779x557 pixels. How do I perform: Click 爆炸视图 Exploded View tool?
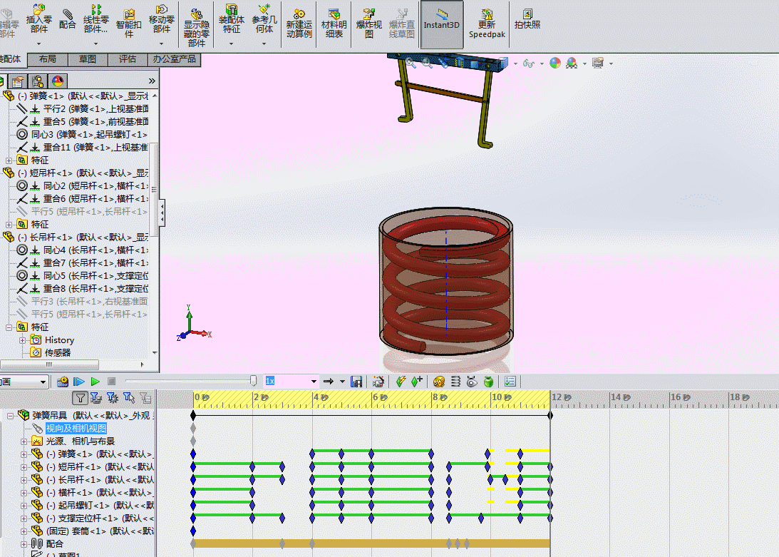[x=368, y=24]
